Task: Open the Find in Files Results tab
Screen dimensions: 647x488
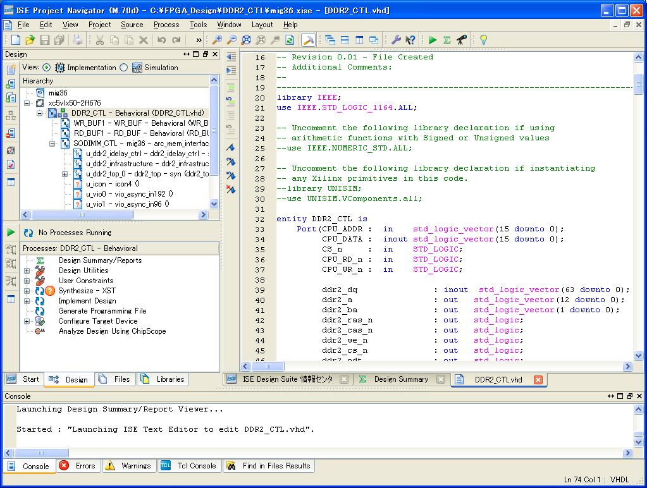Action: click(269, 466)
